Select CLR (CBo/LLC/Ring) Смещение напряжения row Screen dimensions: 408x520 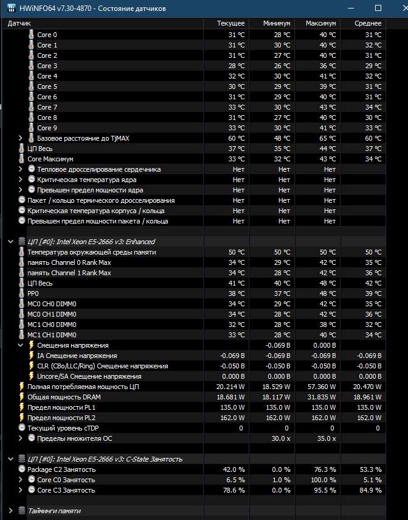(195, 366)
